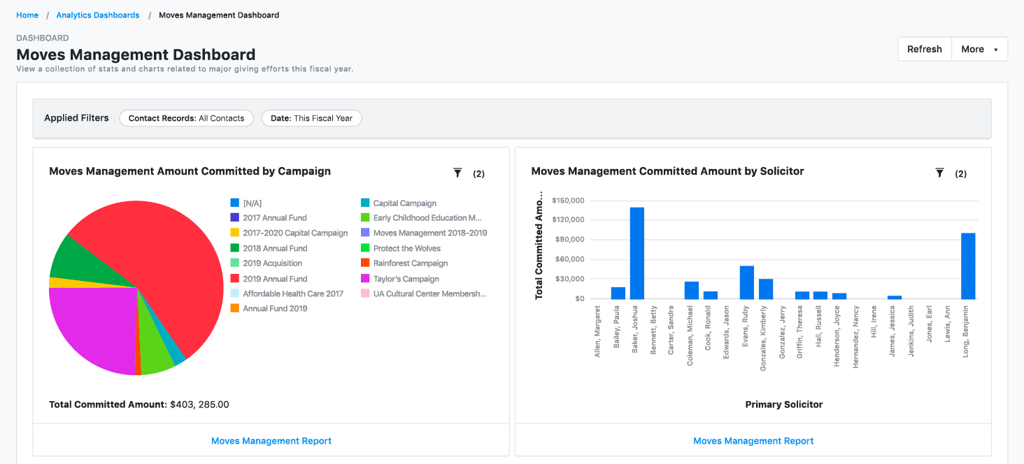Open Moves Management Report under the bar chart

(753, 441)
